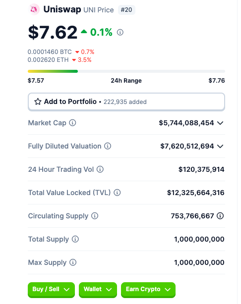Click the Uniswap title heading
The width and height of the screenshot is (241, 304).
(x=62, y=9)
